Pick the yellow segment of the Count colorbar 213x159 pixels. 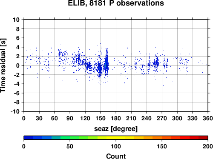click(x=116, y=138)
